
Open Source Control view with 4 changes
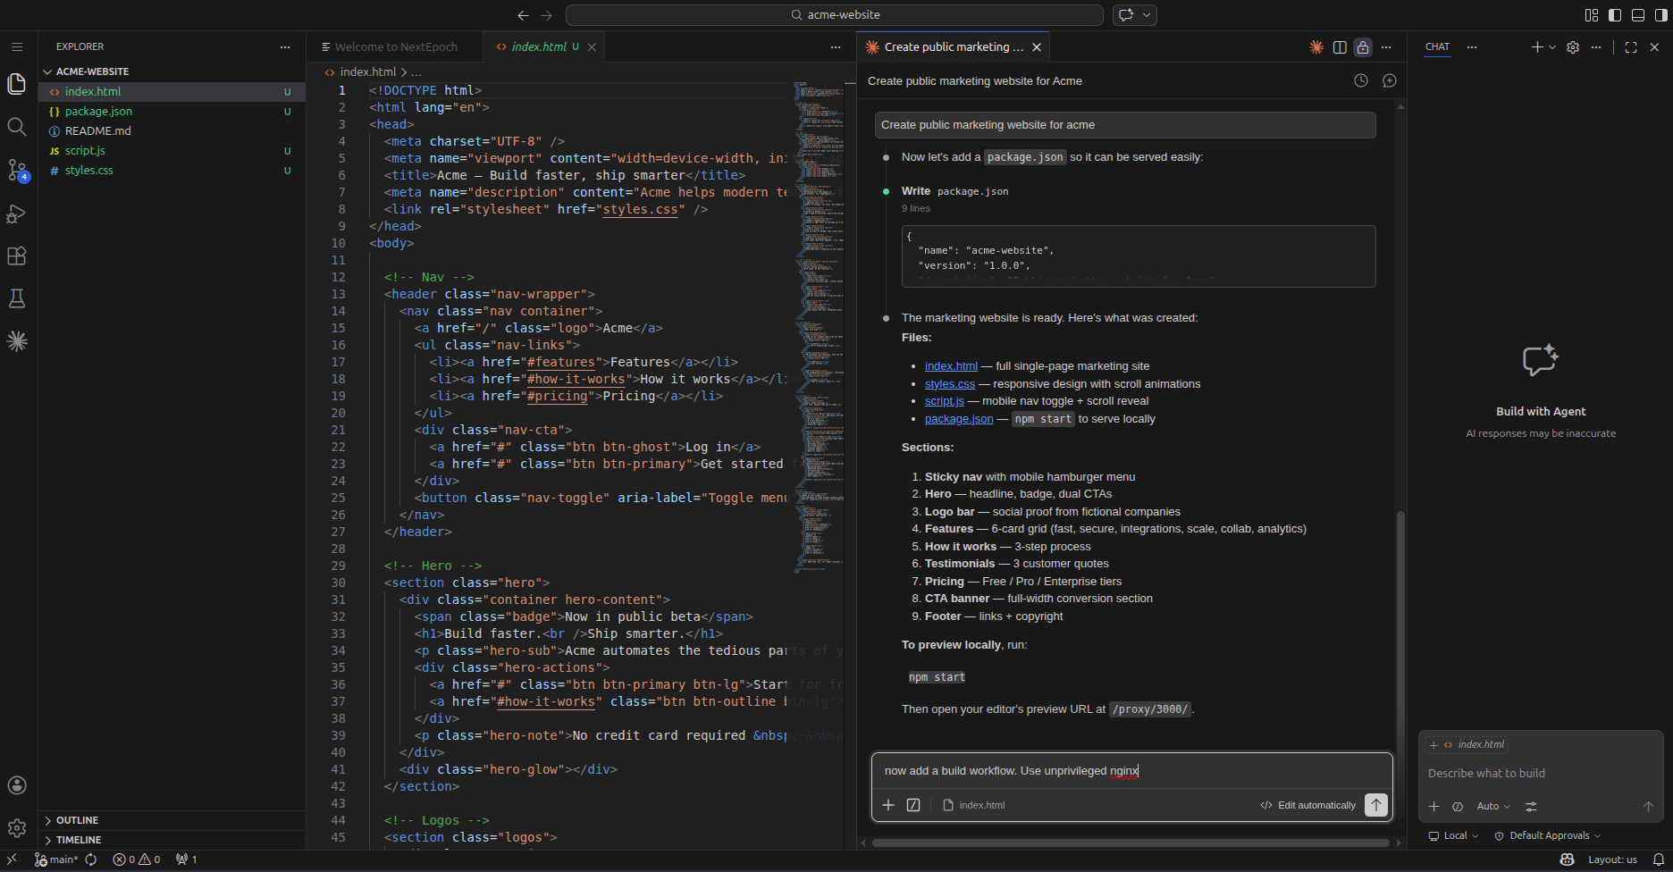tap(17, 170)
